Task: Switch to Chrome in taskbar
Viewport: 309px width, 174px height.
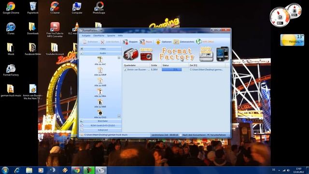Action: coord(77,170)
